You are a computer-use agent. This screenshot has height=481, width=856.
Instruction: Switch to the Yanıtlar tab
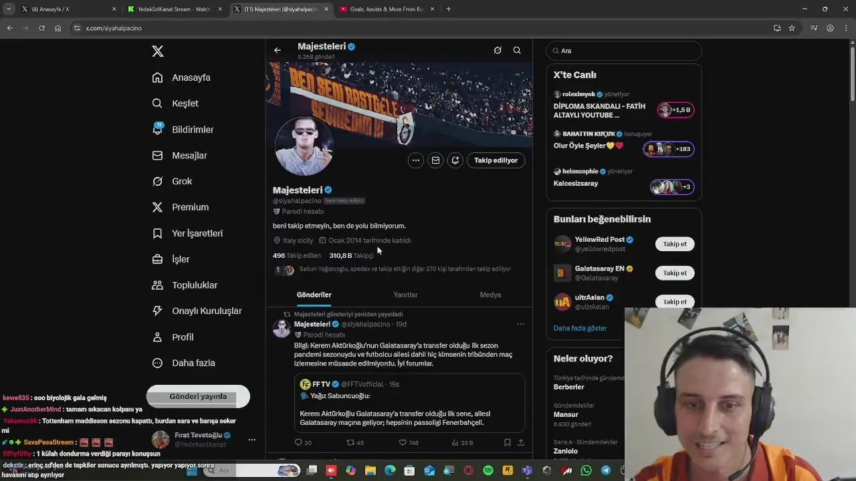[x=405, y=295]
